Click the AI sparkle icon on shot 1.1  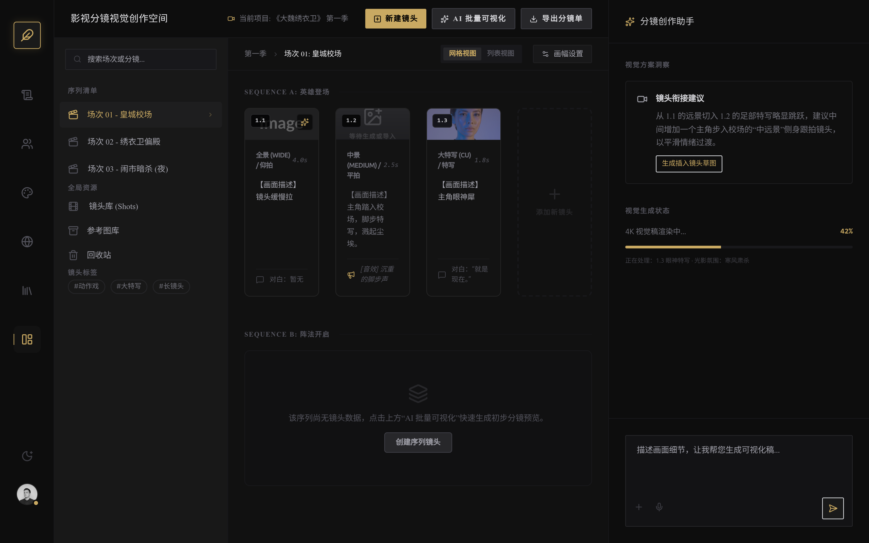(304, 122)
